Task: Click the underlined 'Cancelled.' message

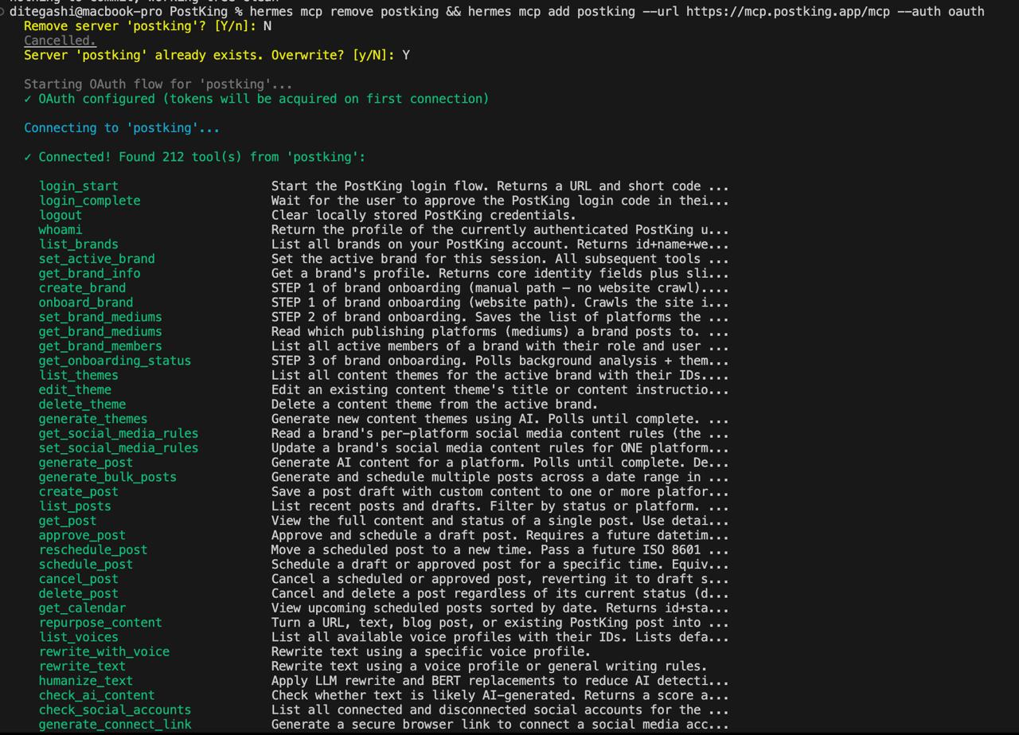Action: point(60,40)
